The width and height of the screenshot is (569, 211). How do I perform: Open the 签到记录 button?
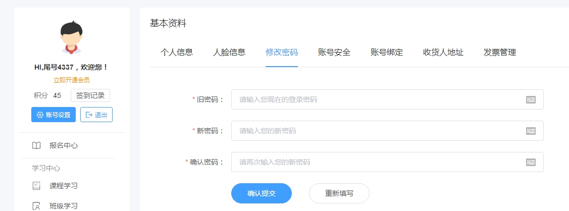click(90, 96)
